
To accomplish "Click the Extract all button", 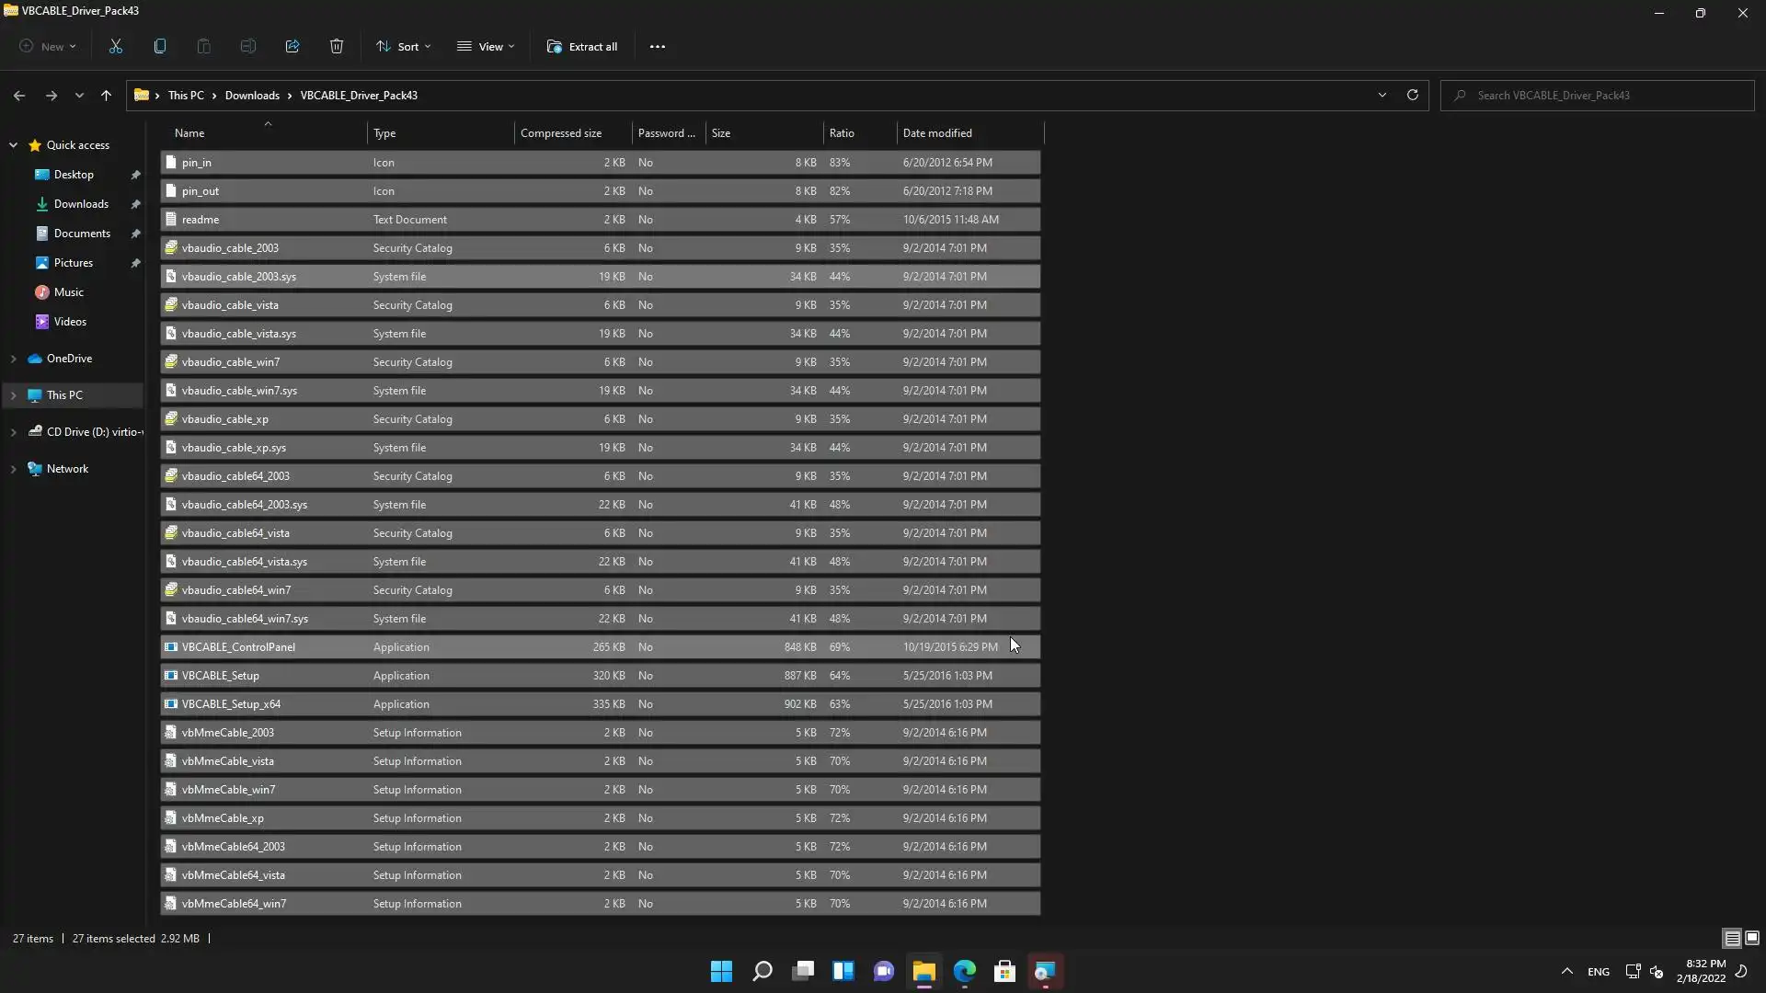I will (581, 47).
